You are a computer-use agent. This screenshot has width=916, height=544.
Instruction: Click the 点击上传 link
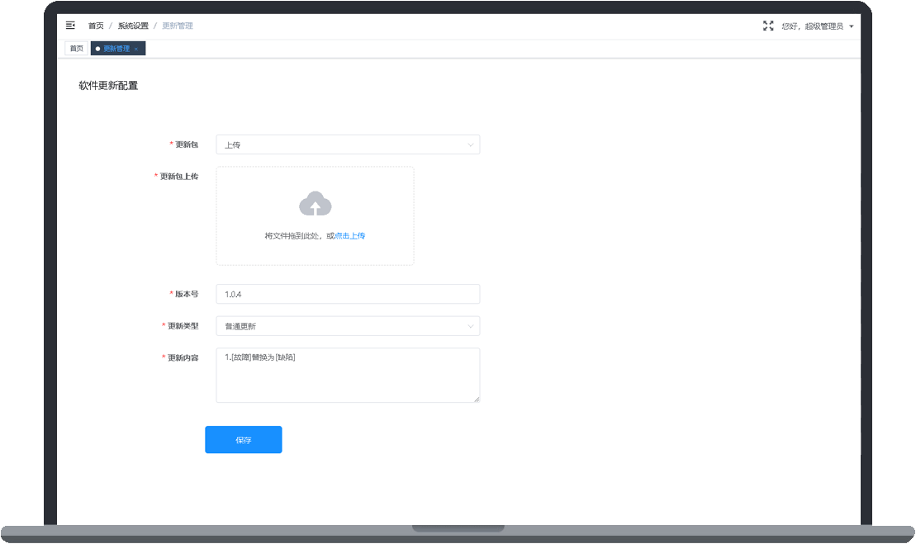(x=350, y=235)
